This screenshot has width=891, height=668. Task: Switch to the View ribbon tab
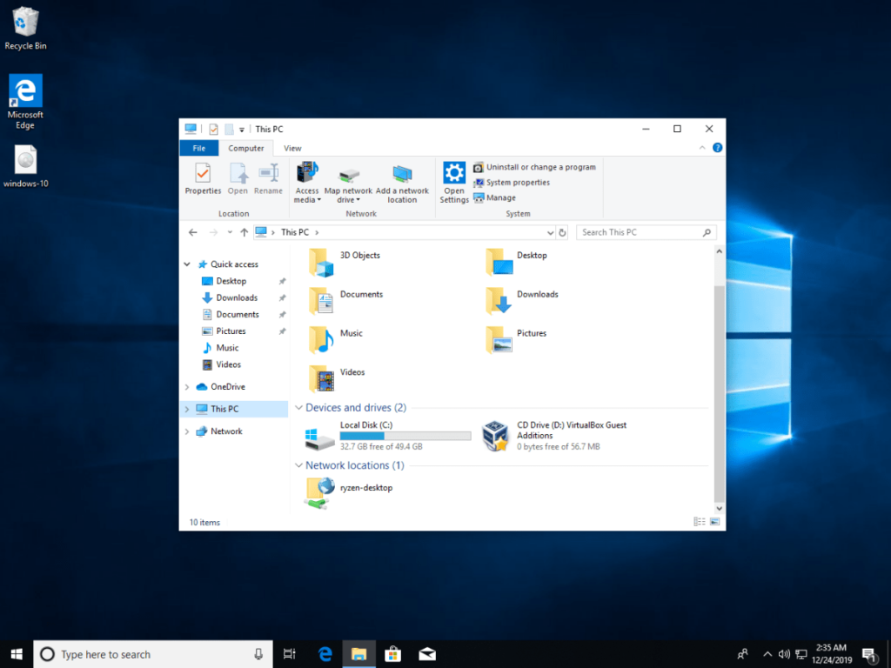click(x=292, y=148)
